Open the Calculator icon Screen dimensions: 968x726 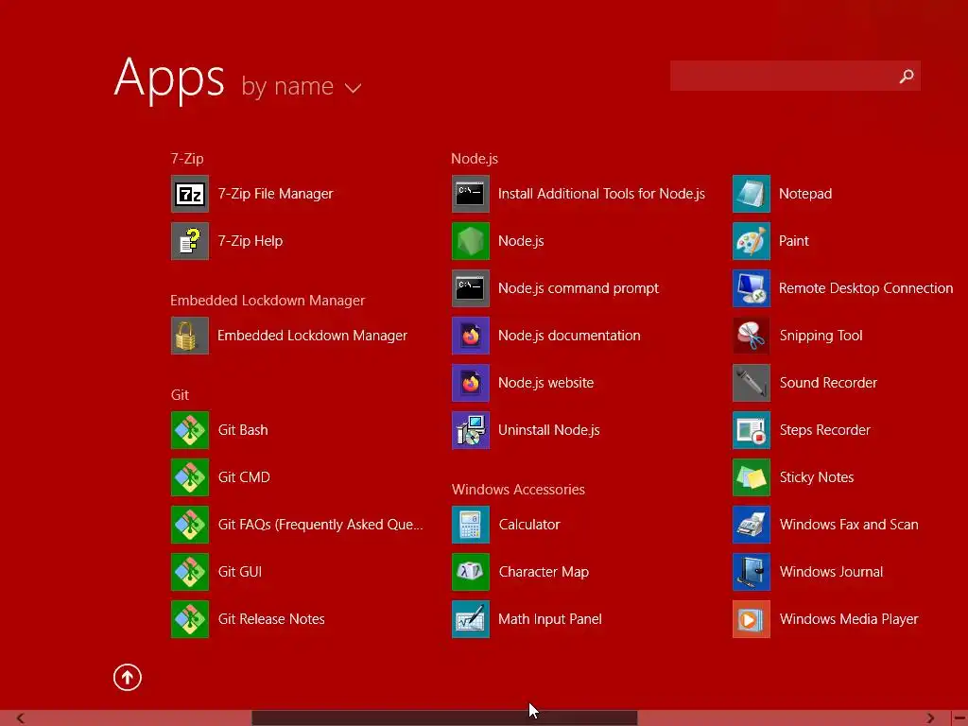tap(471, 525)
